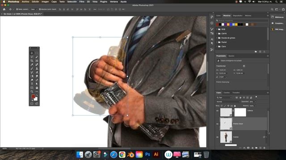Screen dimensions: 286x160
Task: Switch to the Canales tab
Action: [227, 93]
